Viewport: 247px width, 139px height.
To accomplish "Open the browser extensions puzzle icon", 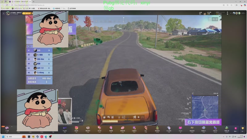I will point(237,5).
